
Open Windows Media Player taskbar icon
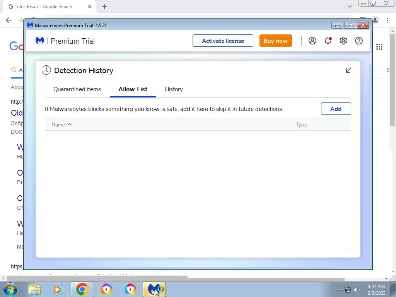(x=58, y=289)
